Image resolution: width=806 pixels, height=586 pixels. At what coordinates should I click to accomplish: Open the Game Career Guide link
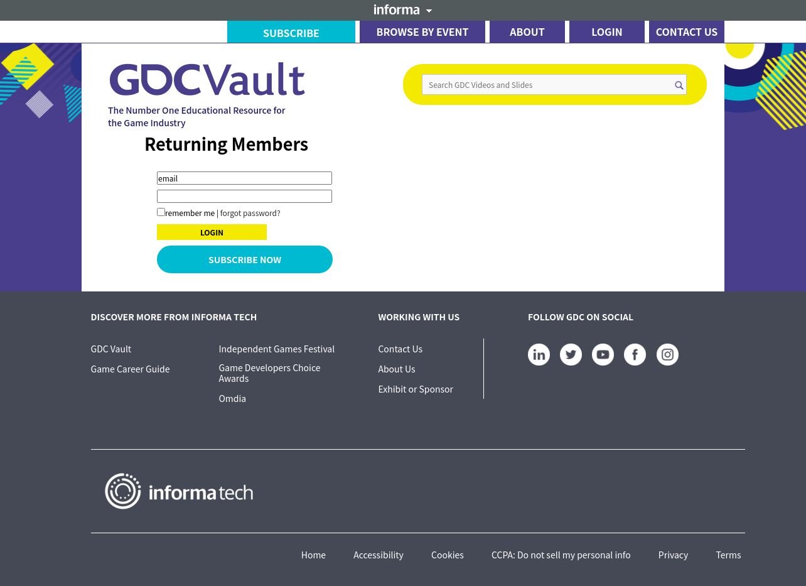coord(130,369)
